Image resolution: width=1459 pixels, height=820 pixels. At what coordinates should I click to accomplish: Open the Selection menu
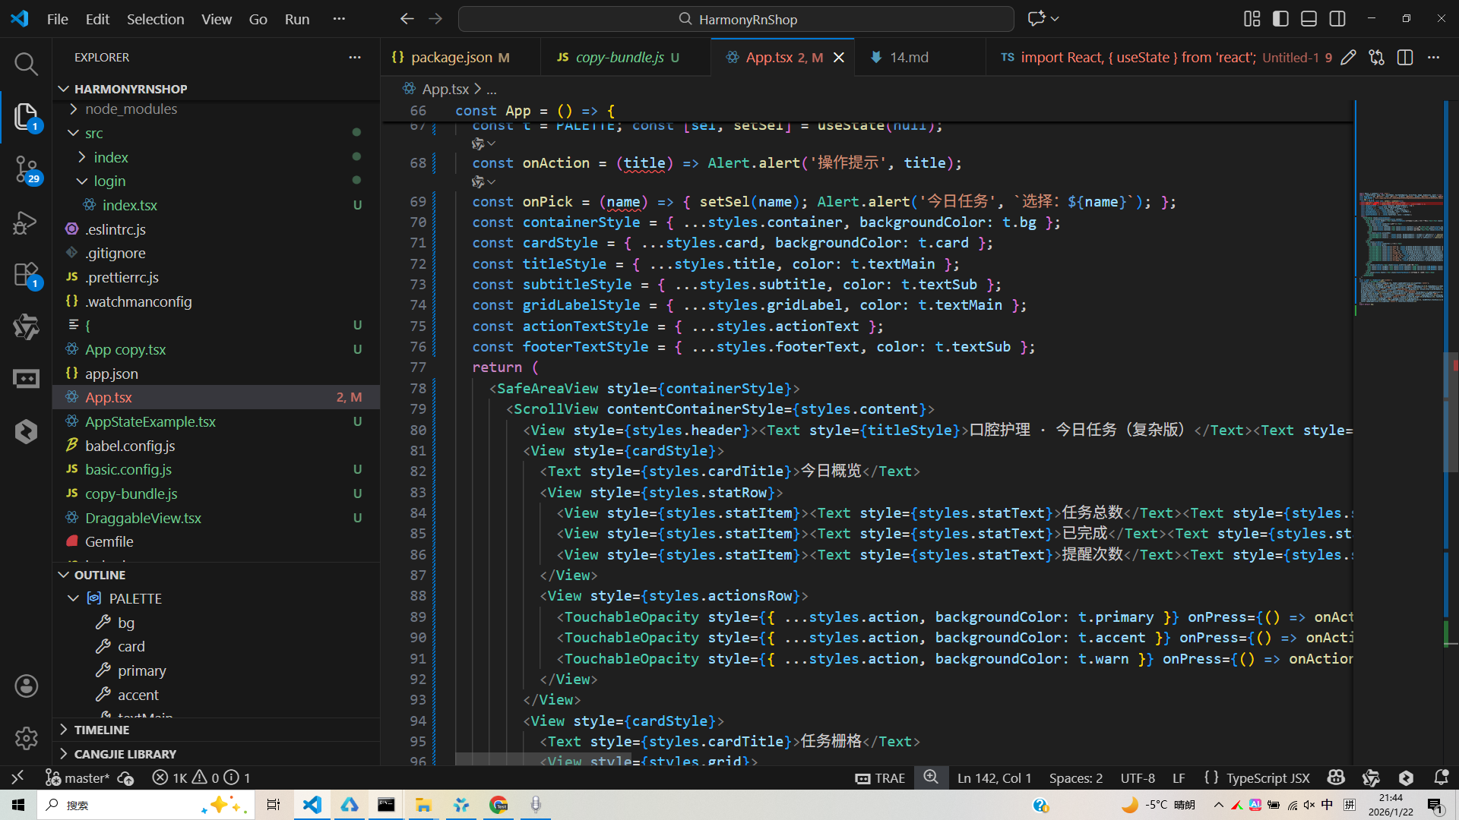(x=155, y=19)
